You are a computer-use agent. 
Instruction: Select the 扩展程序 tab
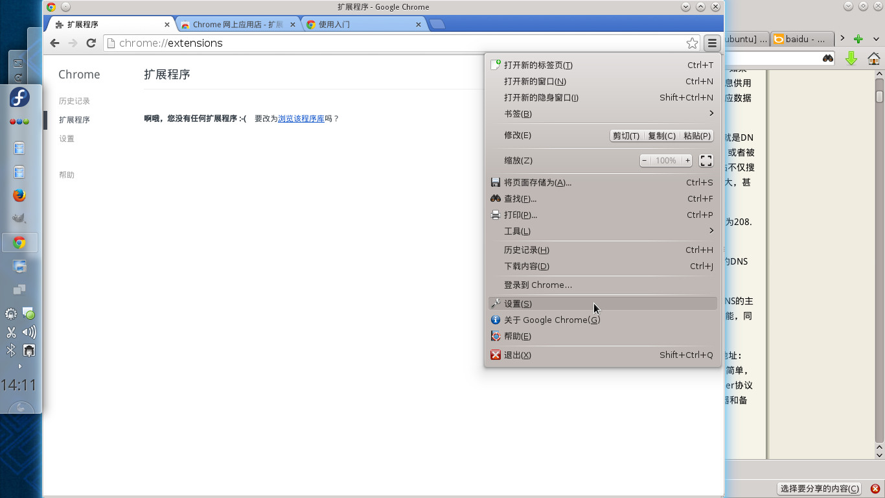pyautogui.click(x=111, y=25)
